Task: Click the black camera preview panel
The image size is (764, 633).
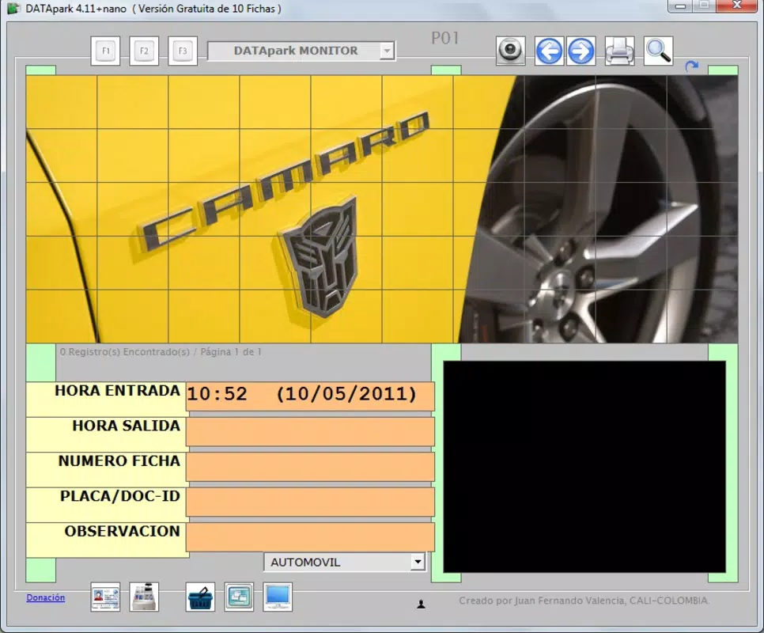Action: 584,466
